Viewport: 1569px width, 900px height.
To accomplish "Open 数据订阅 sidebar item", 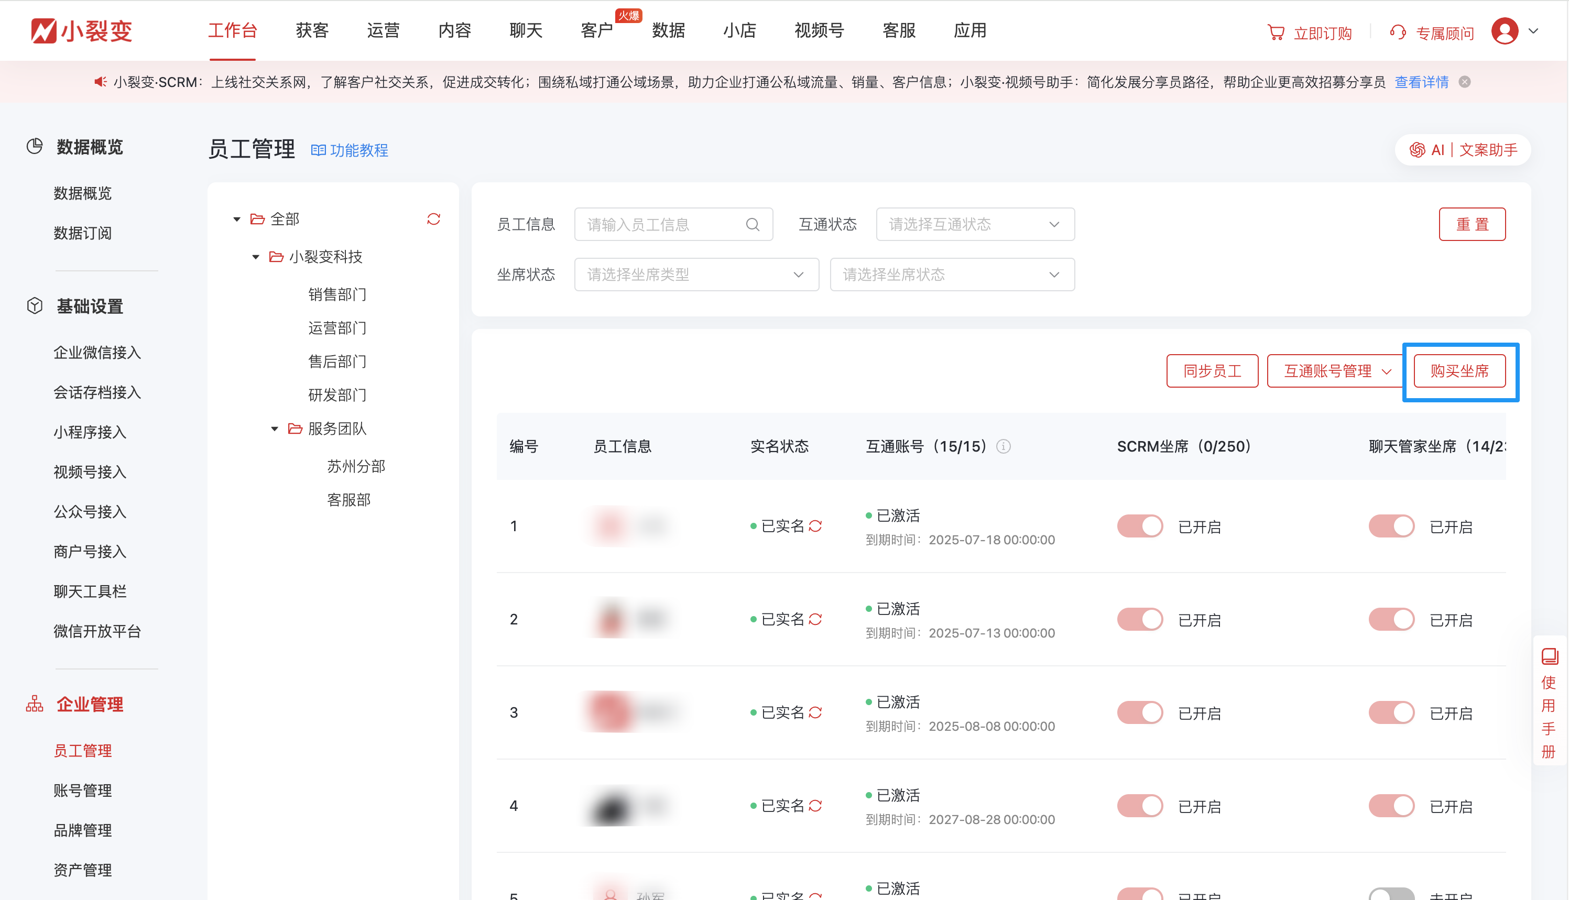I will [x=83, y=233].
